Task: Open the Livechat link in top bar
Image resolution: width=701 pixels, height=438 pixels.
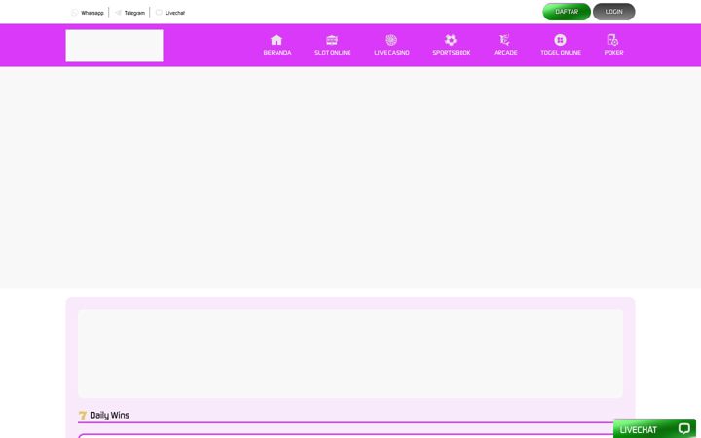Action: (x=175, y=13)
